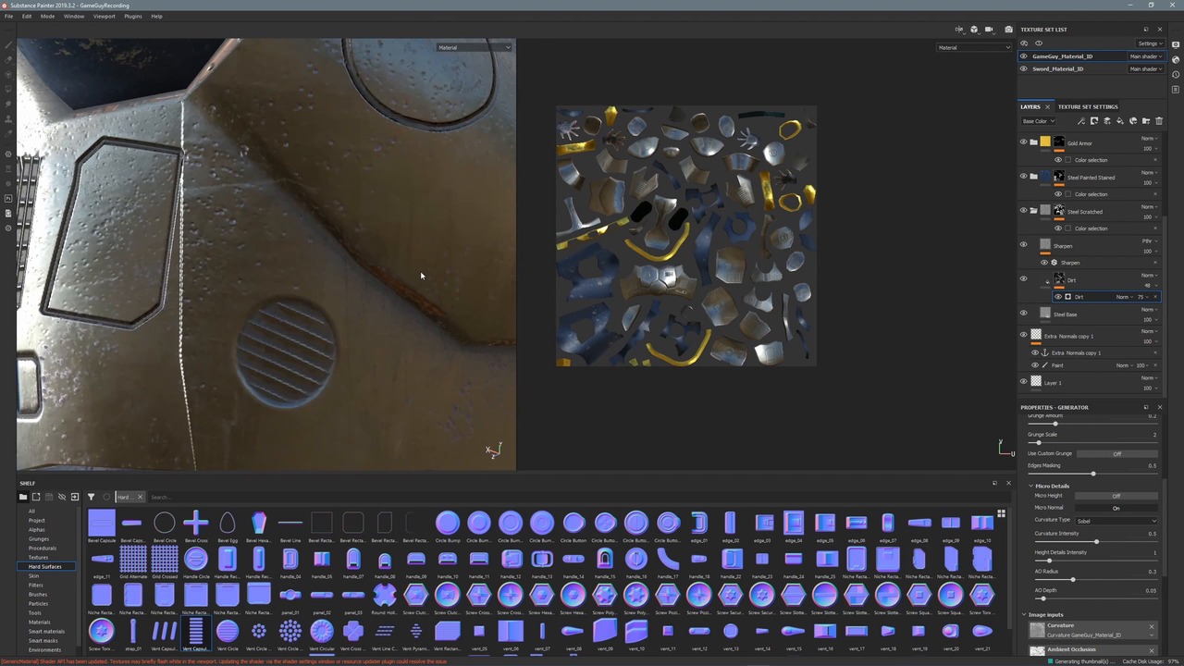Click the add folder icon in Layers

[1146, 121]
